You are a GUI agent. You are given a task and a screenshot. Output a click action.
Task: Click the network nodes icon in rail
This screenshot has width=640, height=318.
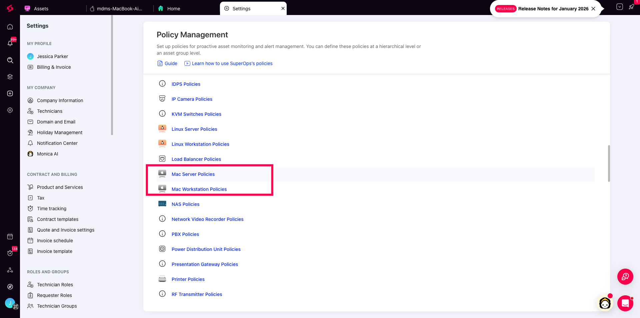point(10,270)
